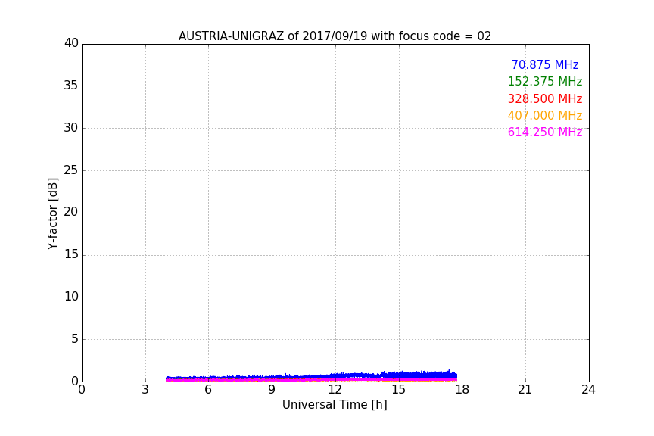Click the green 152.375 MHz legend label
The image size is (654, 436).
pyautogui.click(x=545, y=81)
